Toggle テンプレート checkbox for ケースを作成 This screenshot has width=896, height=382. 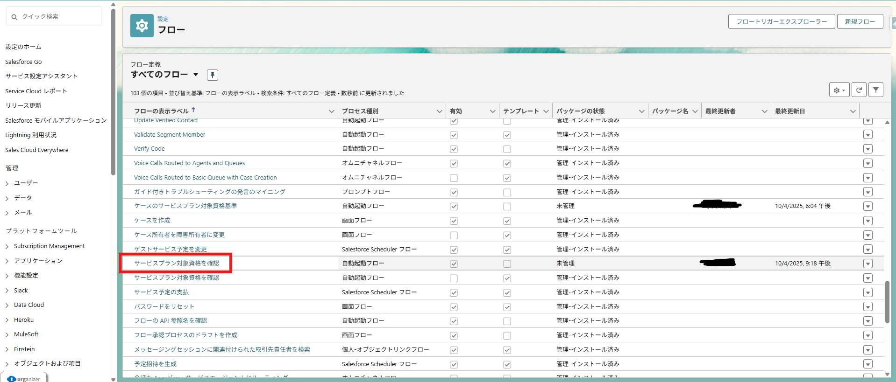(x=507, y=221)
